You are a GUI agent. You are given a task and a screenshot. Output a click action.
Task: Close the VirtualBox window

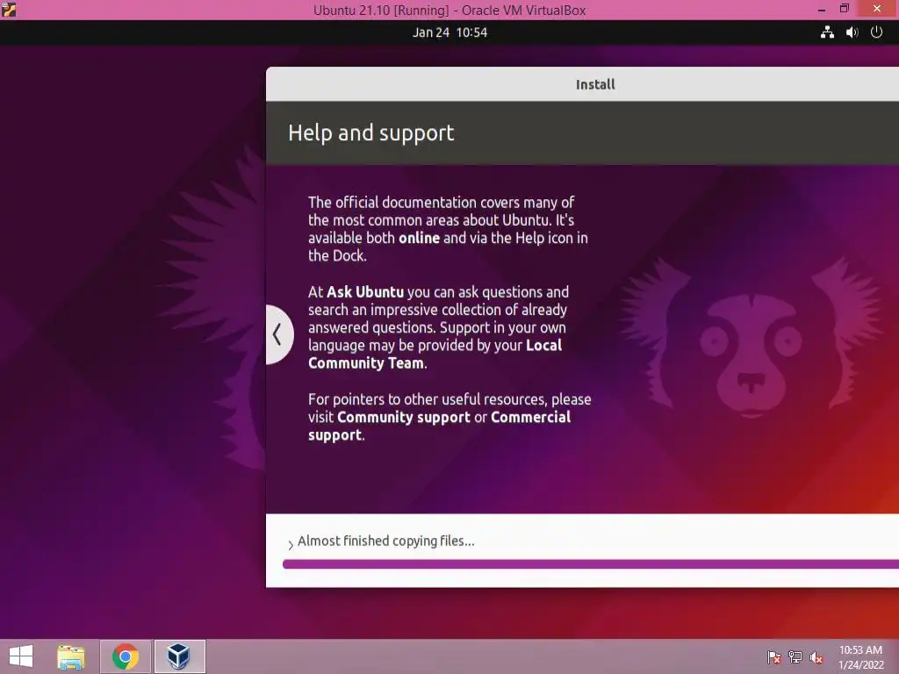(x=877, y=9)
